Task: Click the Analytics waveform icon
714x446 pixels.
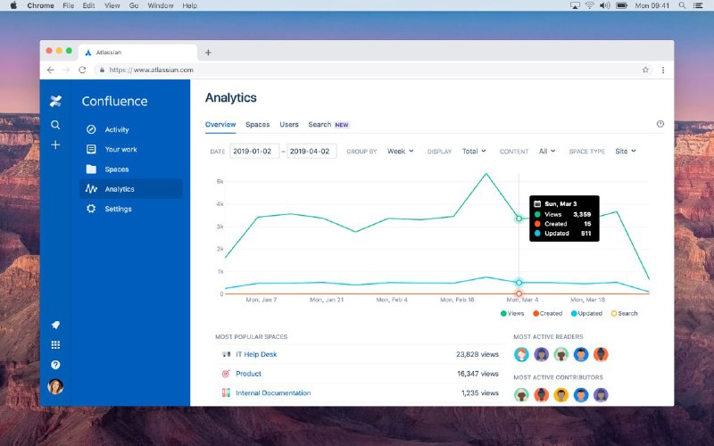Action: (x=91, y=189)
